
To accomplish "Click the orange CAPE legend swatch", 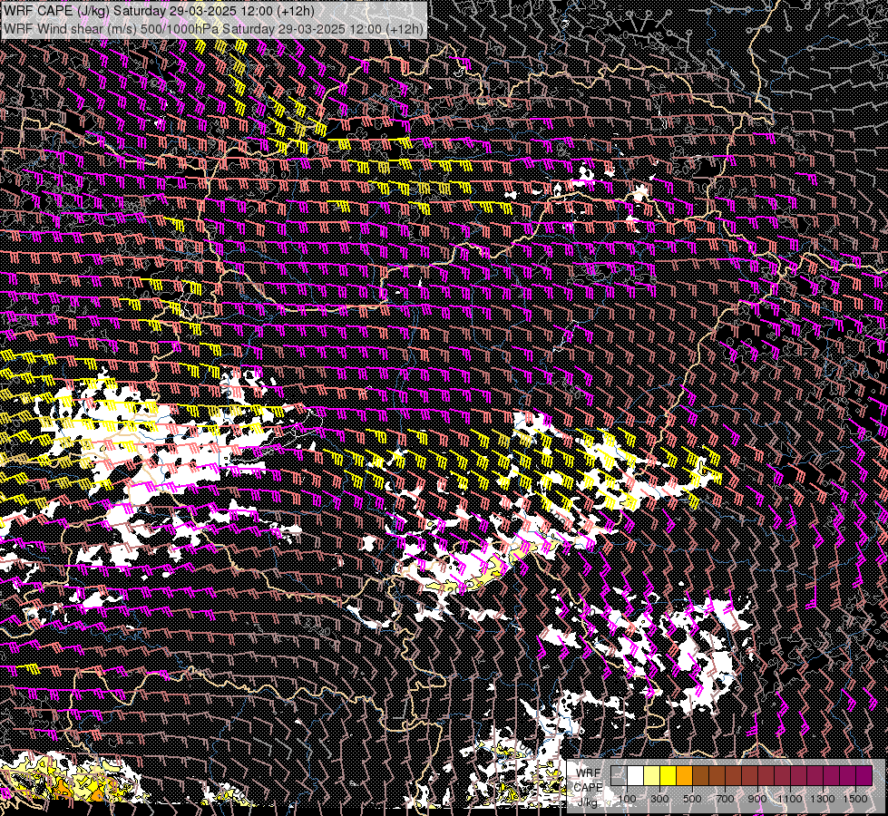I will (x=684, y=775).
